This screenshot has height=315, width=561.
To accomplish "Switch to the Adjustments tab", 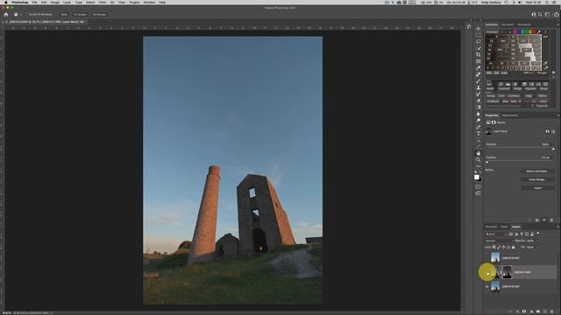I will (510, 115).
